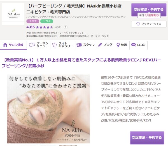The height and width of the screenshot is (146, 168).
Task: Click the photo gallery cards icon
Action: [x=54, y=45]
